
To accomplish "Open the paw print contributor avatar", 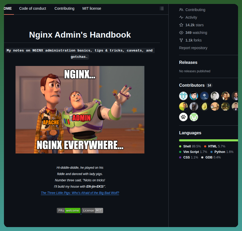I will pos(183,117).
